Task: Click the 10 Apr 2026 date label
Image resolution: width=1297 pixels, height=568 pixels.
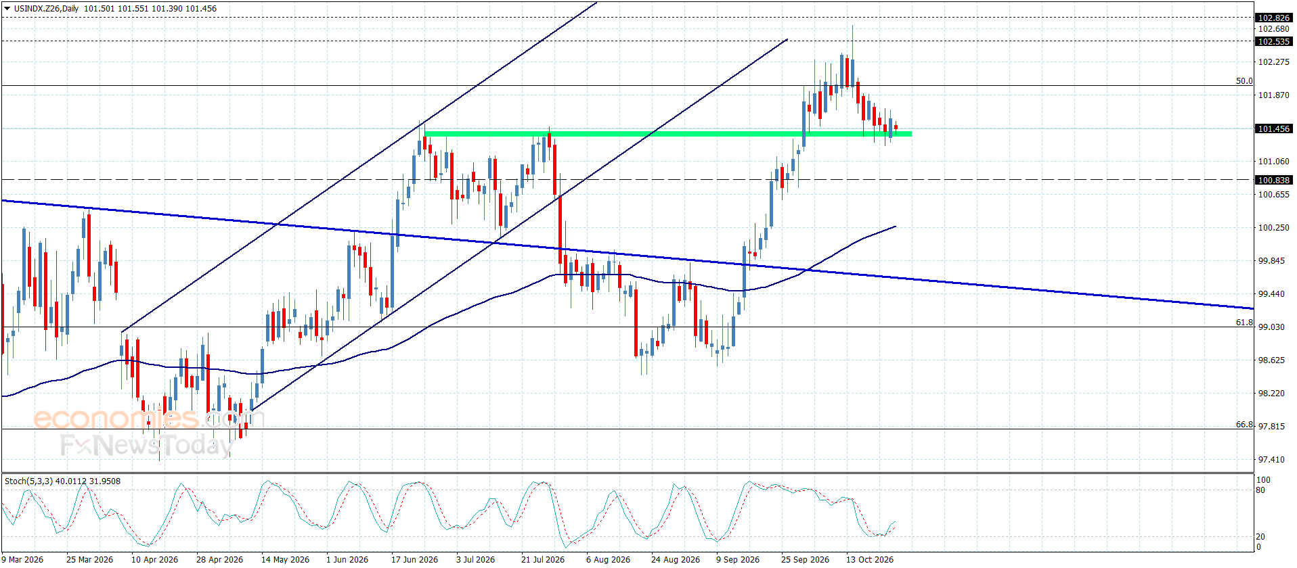Action: point(154,559)
